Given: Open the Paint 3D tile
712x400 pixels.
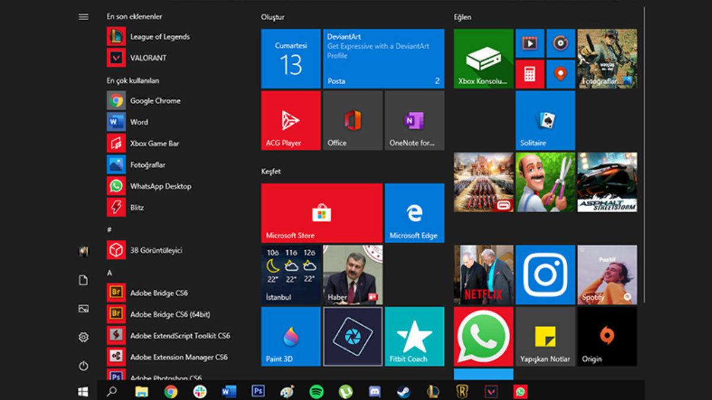Looking at the screenshot, I should click(291, 336).
